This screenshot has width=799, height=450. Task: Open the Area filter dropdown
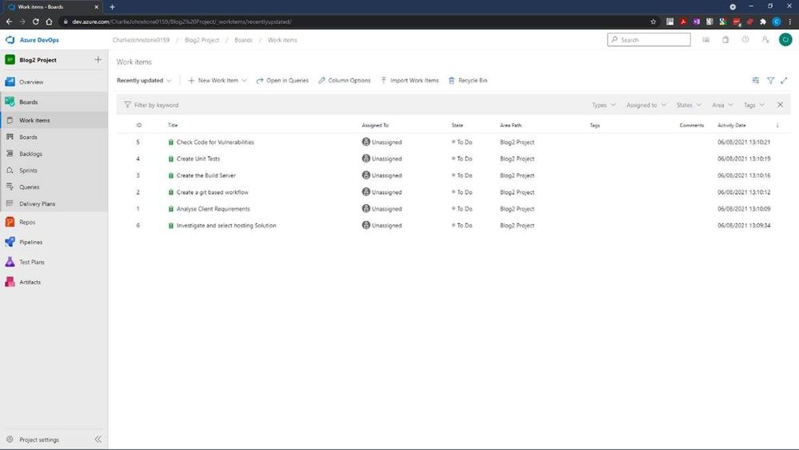(722, 105)
